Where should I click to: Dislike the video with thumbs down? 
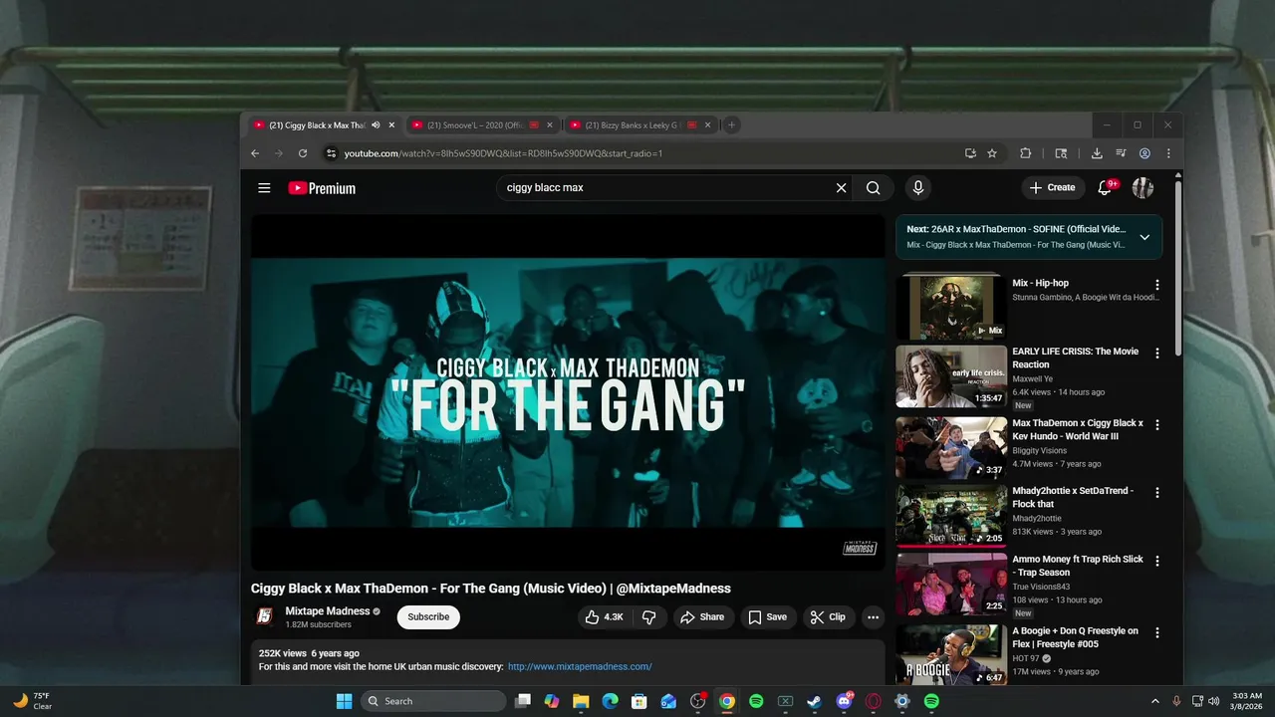[648, 617]
